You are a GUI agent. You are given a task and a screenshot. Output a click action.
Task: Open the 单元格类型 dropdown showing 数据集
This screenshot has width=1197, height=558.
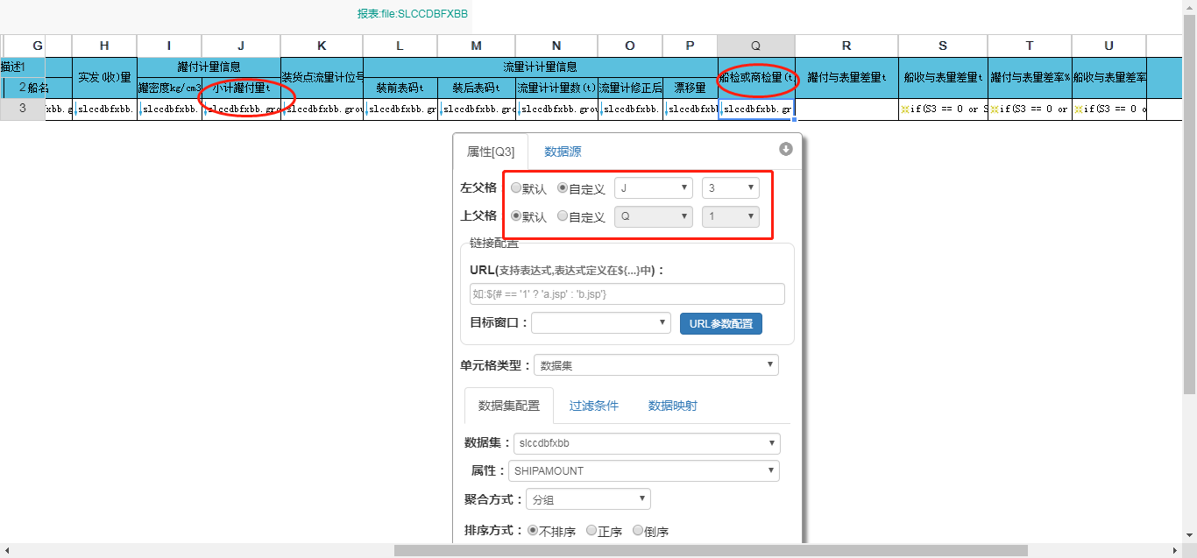656,364
